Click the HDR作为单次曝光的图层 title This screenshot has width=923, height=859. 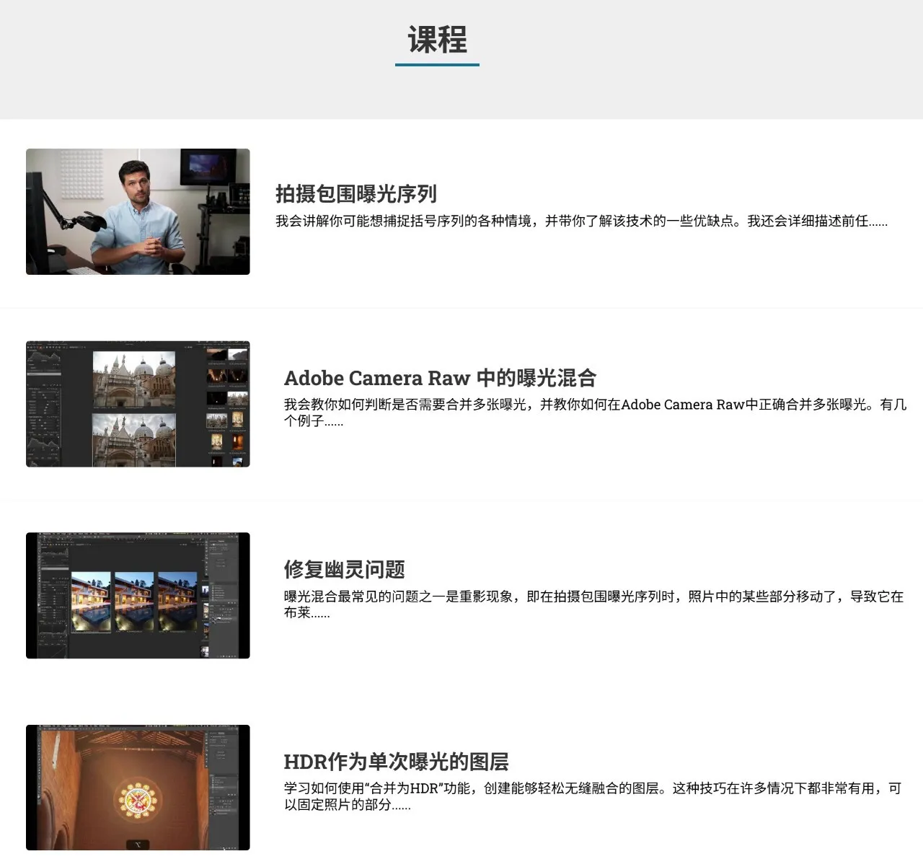point(397,762)
